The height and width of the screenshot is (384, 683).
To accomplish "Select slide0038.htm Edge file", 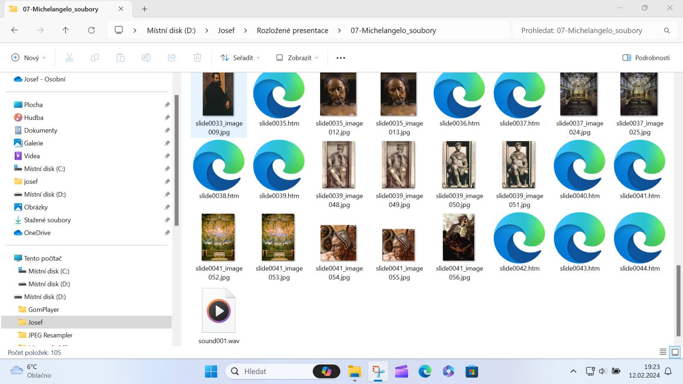I will [219, 170].
